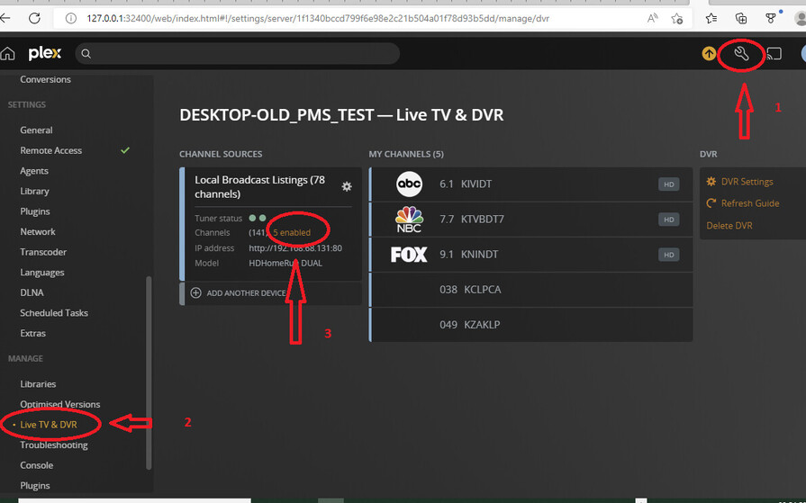The width and height of the screenshot is (806, 503).
Task: Select the 049 KZAKLP channel row
Action: point(531,325)
